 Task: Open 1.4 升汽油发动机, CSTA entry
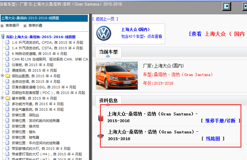point(47,48)
